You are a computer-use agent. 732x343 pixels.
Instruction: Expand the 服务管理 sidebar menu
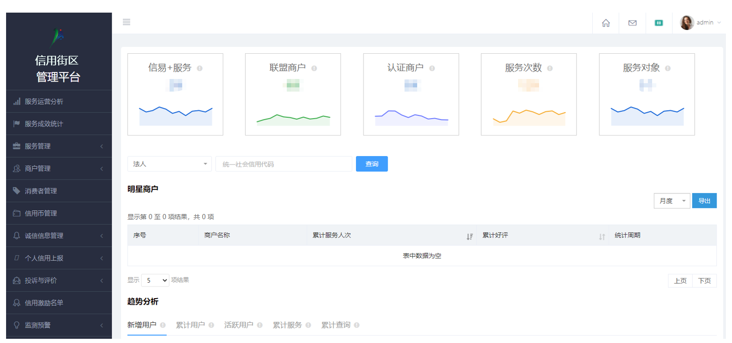(x=59, y=146)
